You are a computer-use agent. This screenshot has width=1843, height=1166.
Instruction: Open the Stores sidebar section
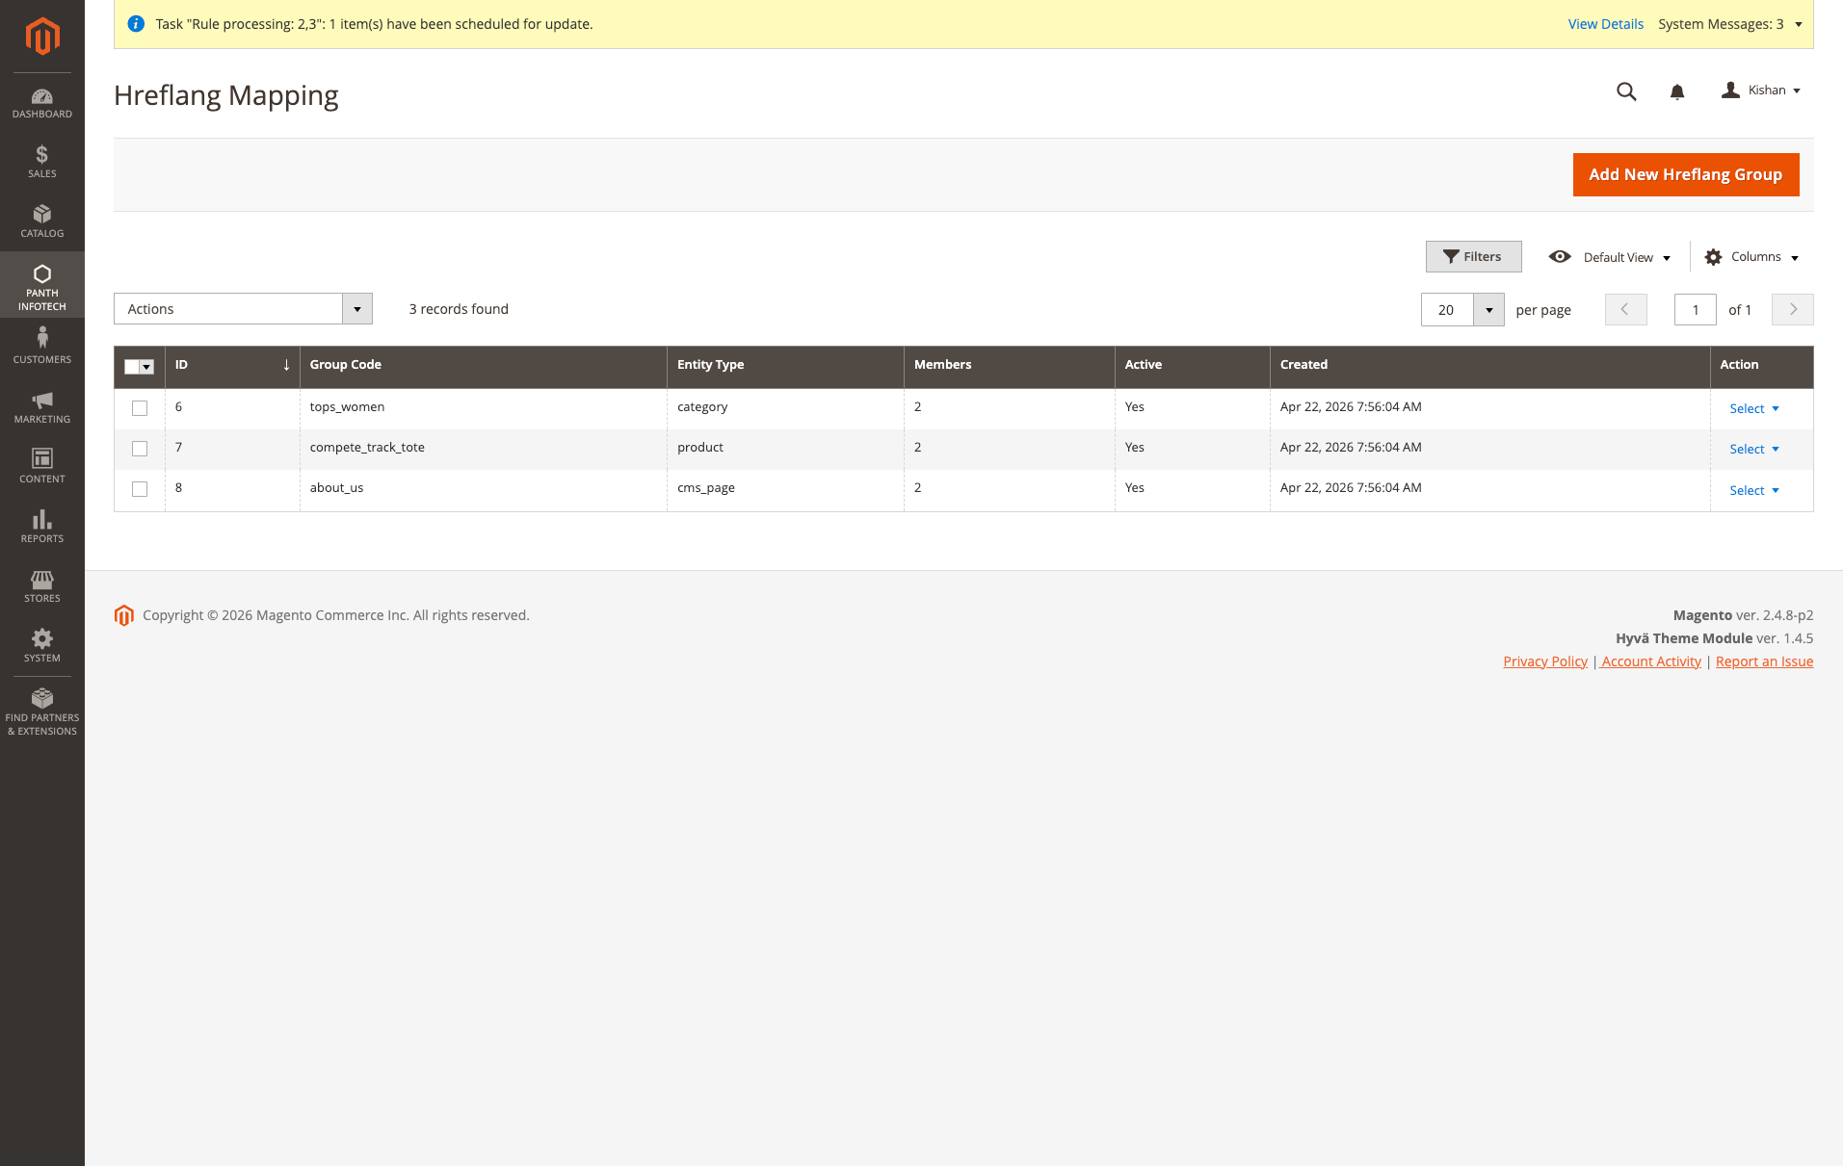pyautogui.click(x=41, y=586)
